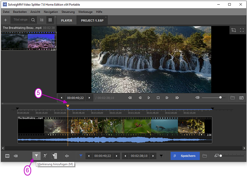
Task: Click the timeline audio waveform track
Action: (x=115, y=140)
